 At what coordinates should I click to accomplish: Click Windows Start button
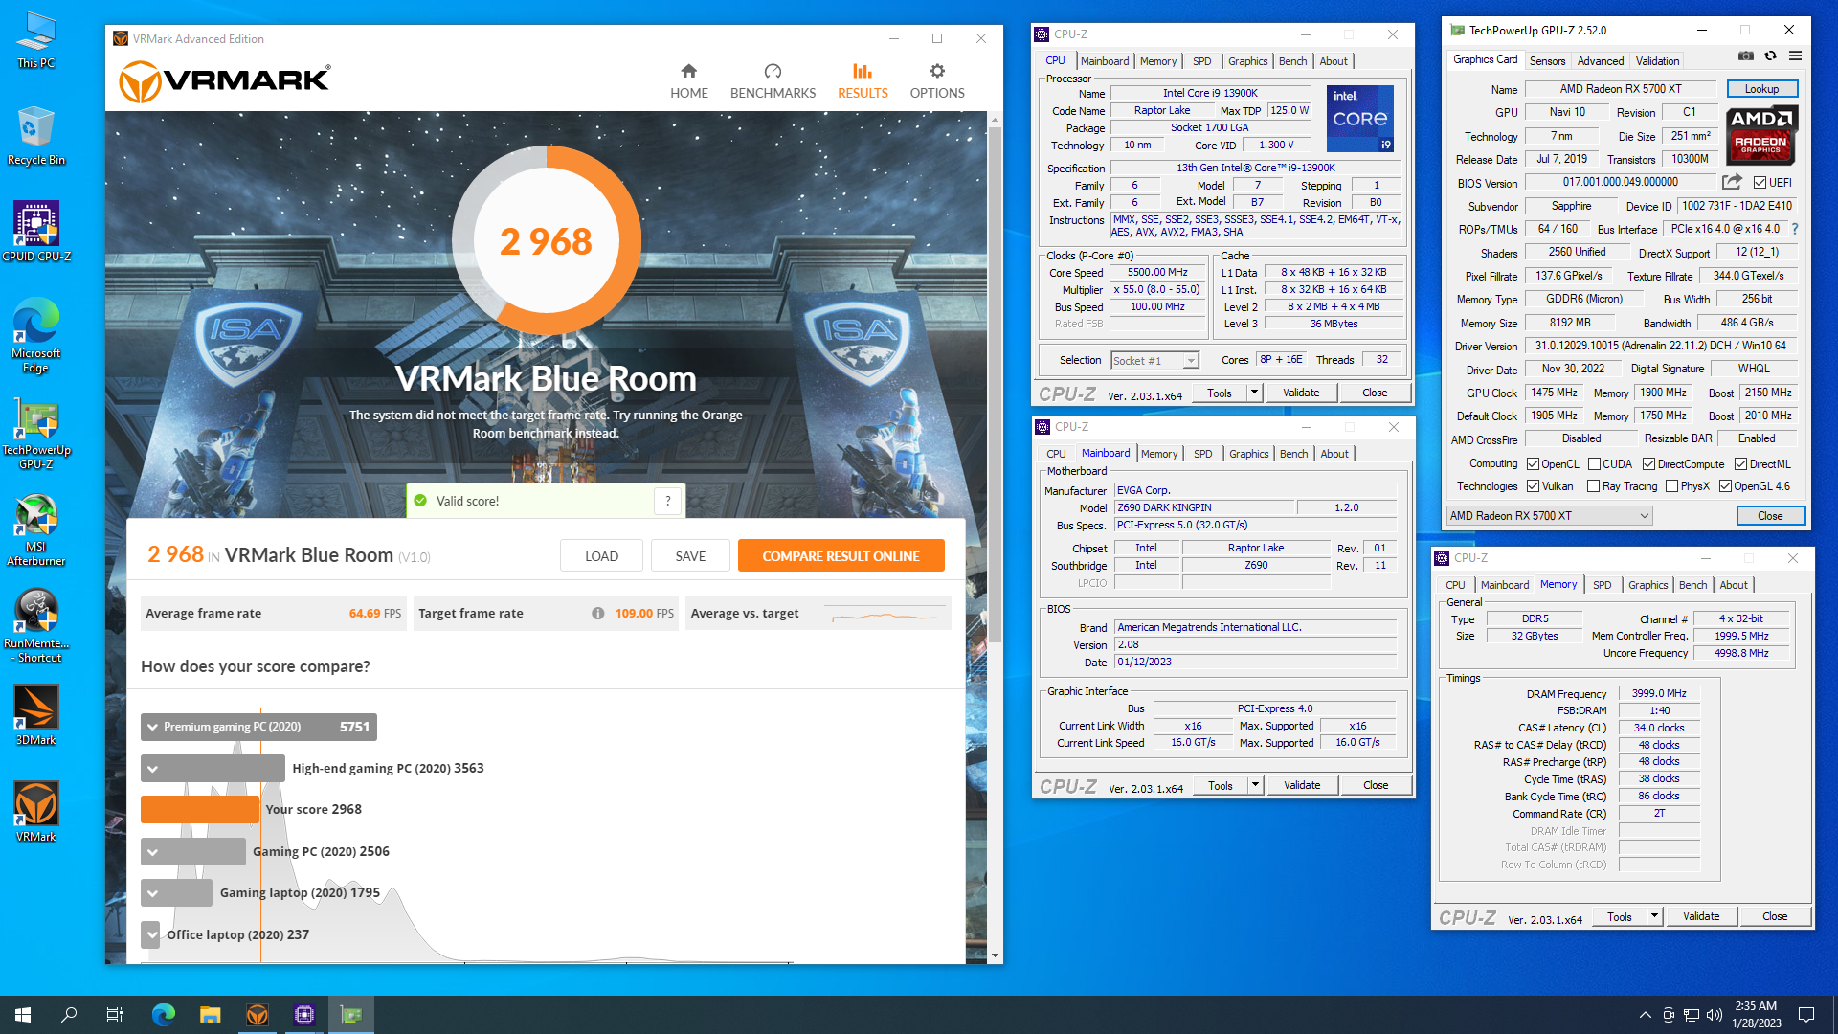[23, 1015]
